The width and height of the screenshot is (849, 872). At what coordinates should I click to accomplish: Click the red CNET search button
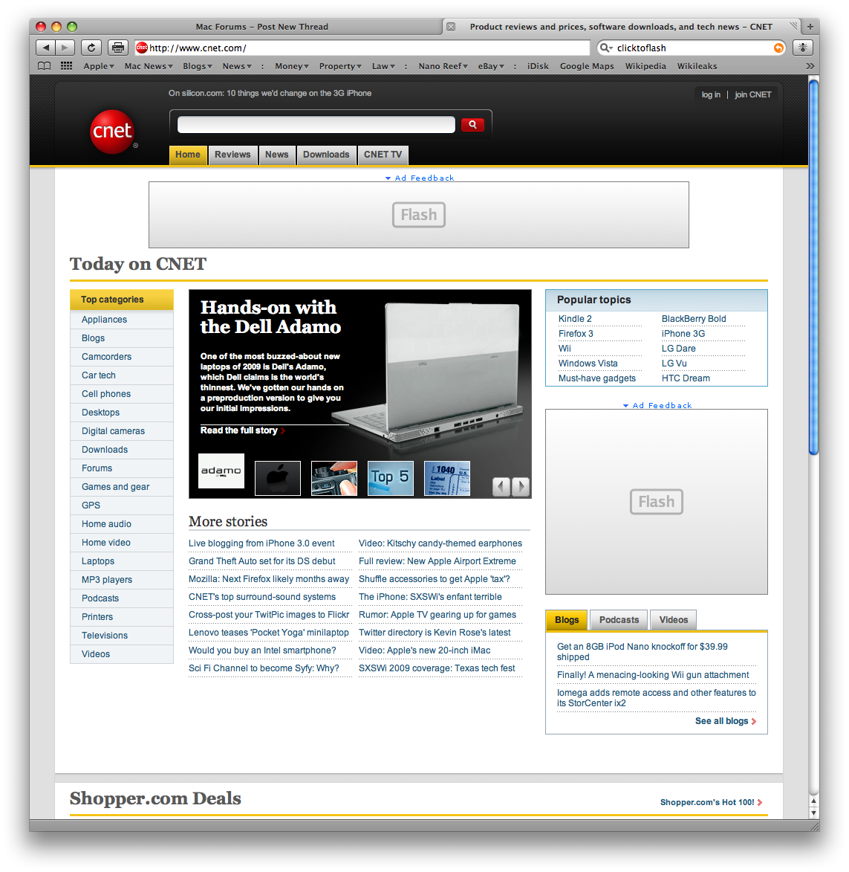point(472,125)
